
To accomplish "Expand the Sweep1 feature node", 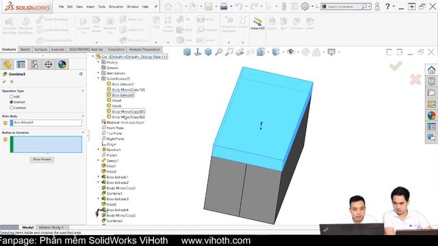I will (x=99, y=161).
